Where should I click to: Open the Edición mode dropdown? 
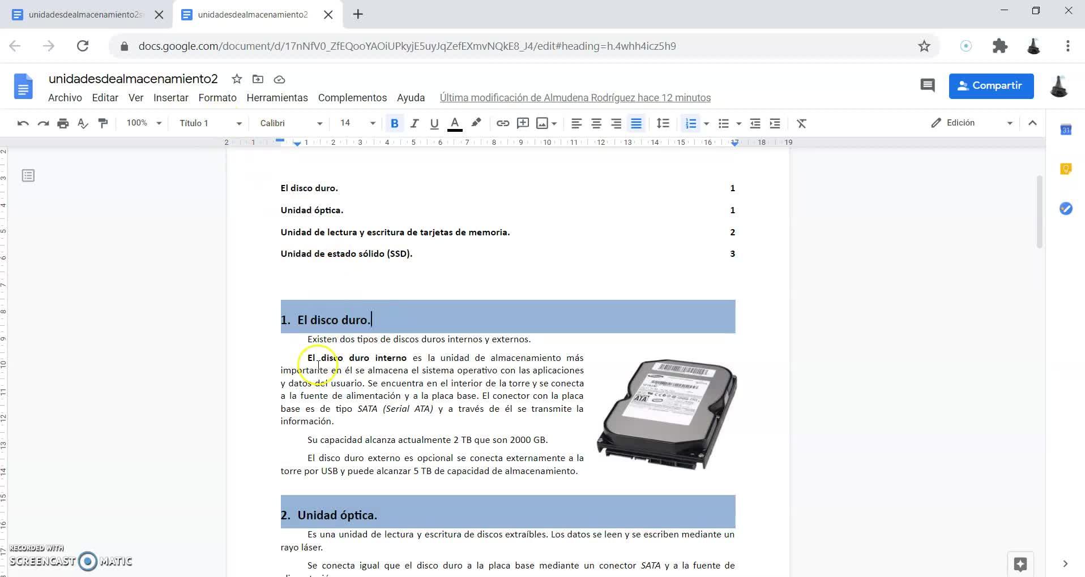pos(972,123)
